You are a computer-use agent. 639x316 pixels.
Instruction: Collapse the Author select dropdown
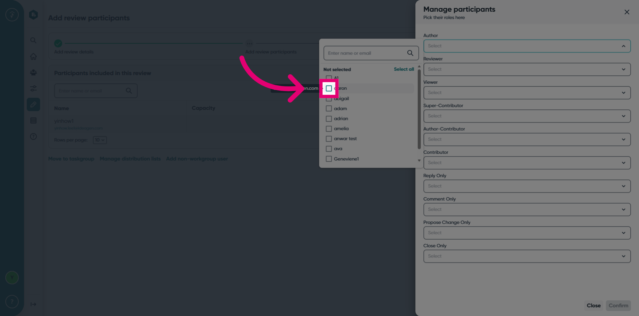click(527, 46)
